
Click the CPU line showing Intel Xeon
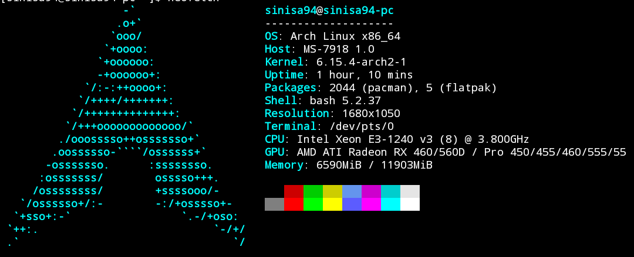(397, 139)
